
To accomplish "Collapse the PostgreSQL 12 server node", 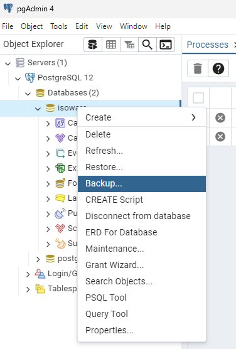I will point(18,78).
